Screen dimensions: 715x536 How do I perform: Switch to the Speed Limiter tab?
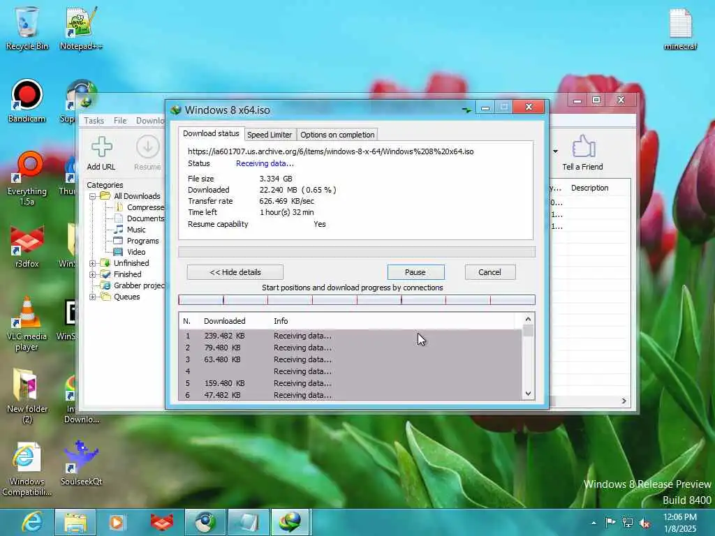[x=270, y=135]
